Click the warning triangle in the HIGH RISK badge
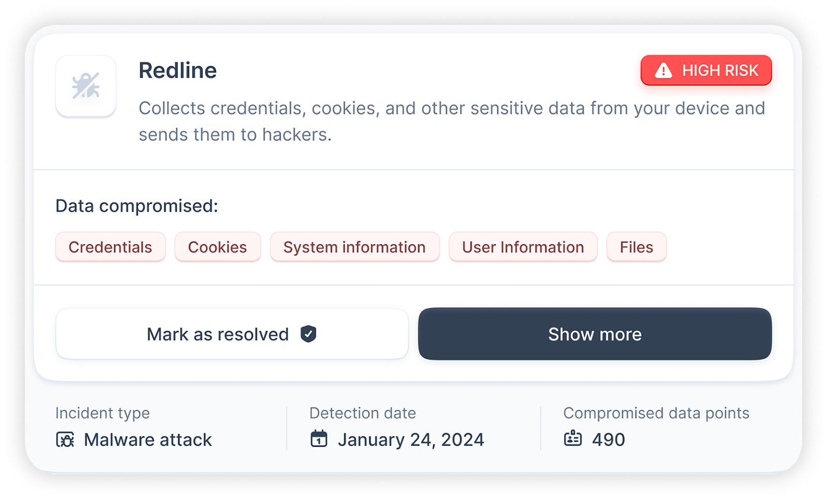The width and height of the screenshot is (827, 499). [x=663, y=70]
